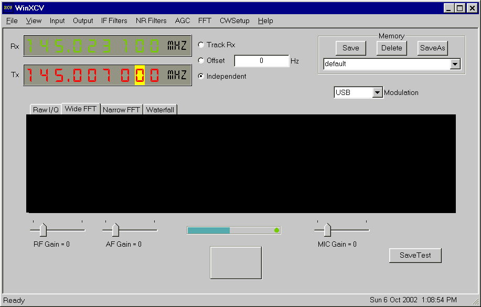Click the AF Gain slider thumb
This screenshot has width=481, height=307.
tap(115, 230)
